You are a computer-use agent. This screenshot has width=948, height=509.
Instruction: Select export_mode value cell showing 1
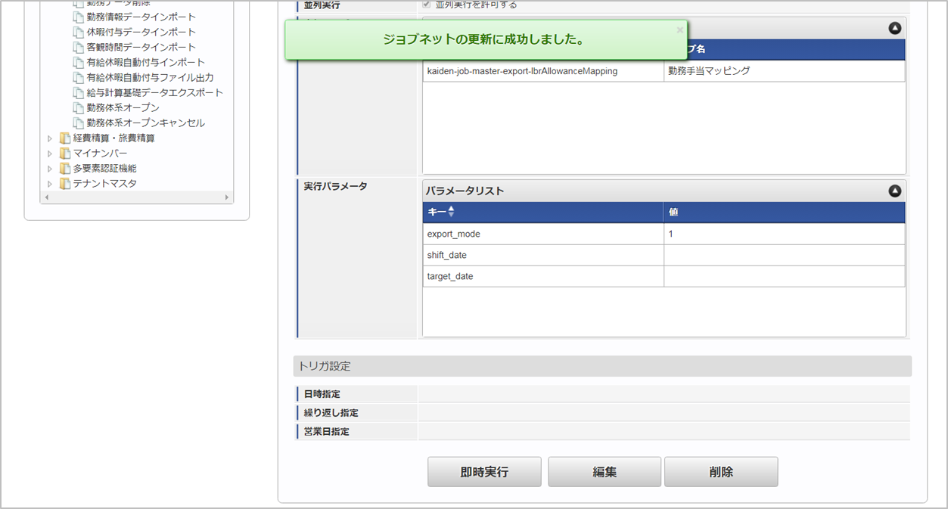(785, 234)
